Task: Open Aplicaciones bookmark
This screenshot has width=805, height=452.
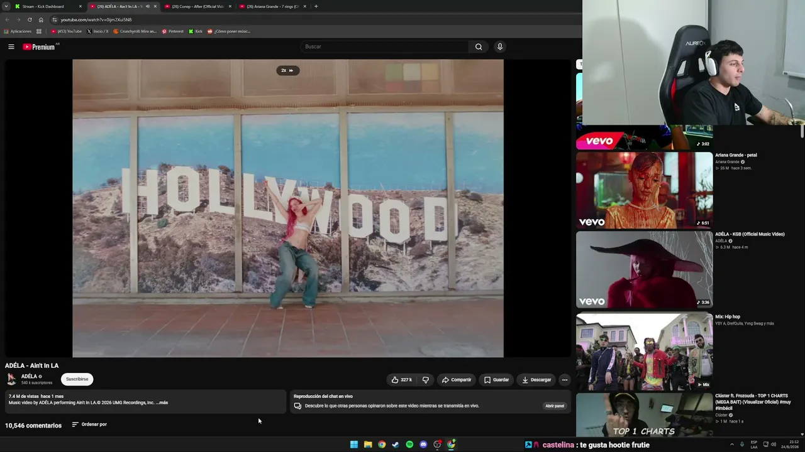Action: coord(18,31)
